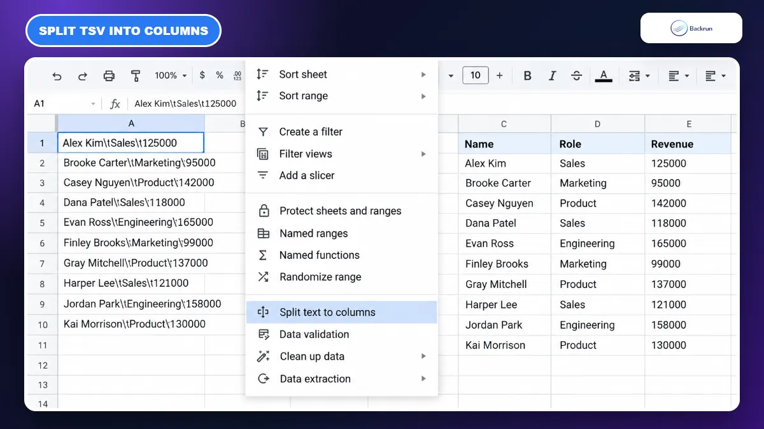764x429 pixels.
Task: Choose Named ranges menu item
Action: (341, 233)
